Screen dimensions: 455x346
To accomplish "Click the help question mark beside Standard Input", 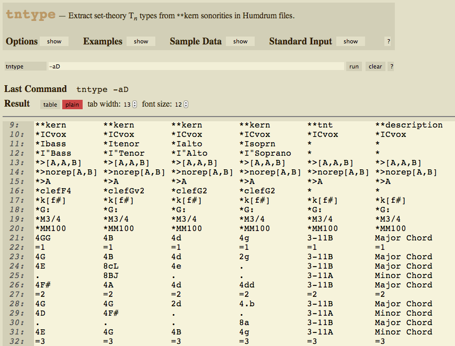I will tap(388, 41).
